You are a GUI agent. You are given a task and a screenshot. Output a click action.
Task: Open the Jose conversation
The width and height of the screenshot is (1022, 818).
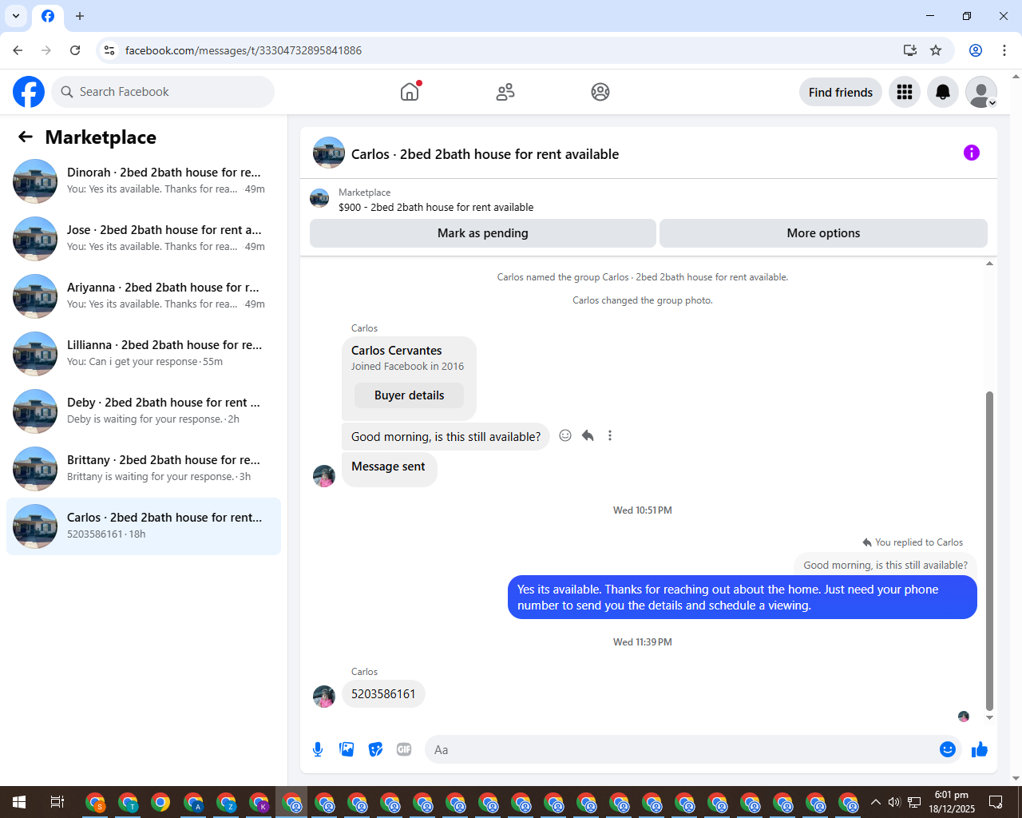(x=144, y=239)
